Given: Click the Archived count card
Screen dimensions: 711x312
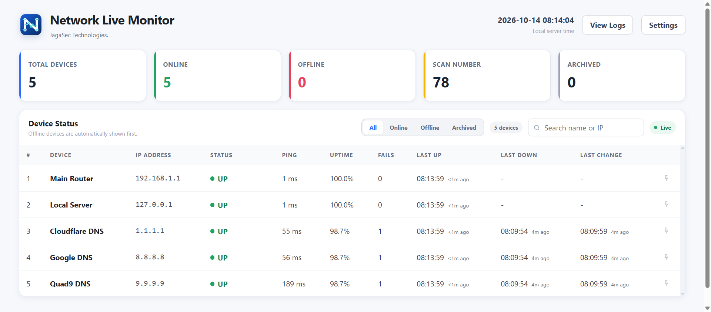Looking at the screenshot, I should coord(622,75).
